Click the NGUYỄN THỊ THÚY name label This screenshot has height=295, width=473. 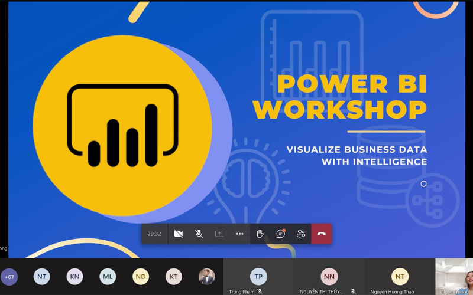(x=322, y=291)
